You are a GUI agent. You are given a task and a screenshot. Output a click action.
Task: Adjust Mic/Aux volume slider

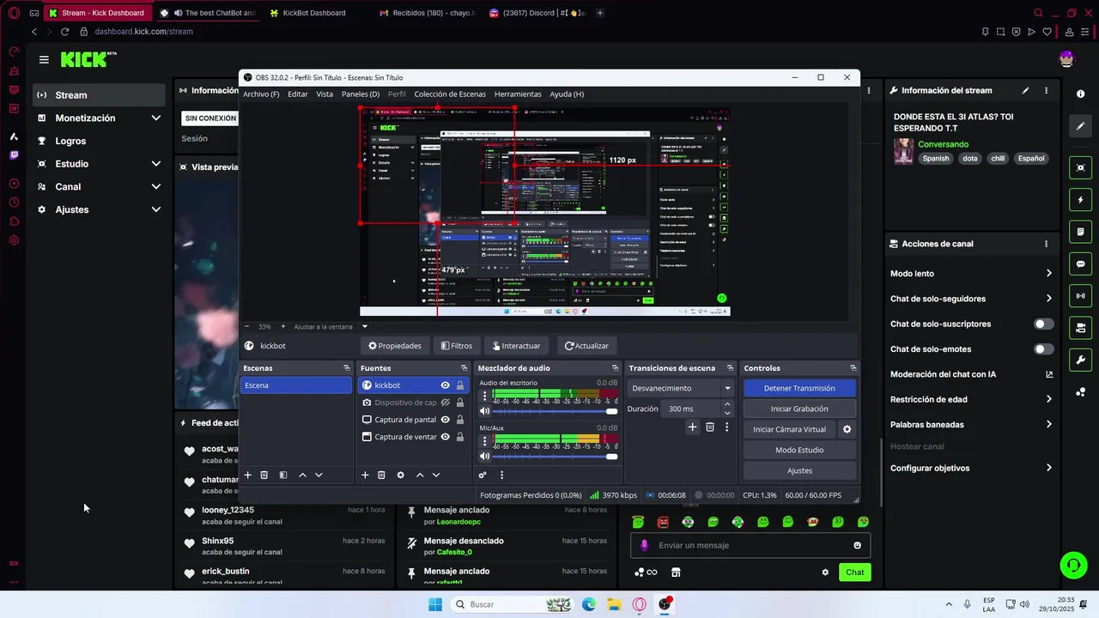556,456
